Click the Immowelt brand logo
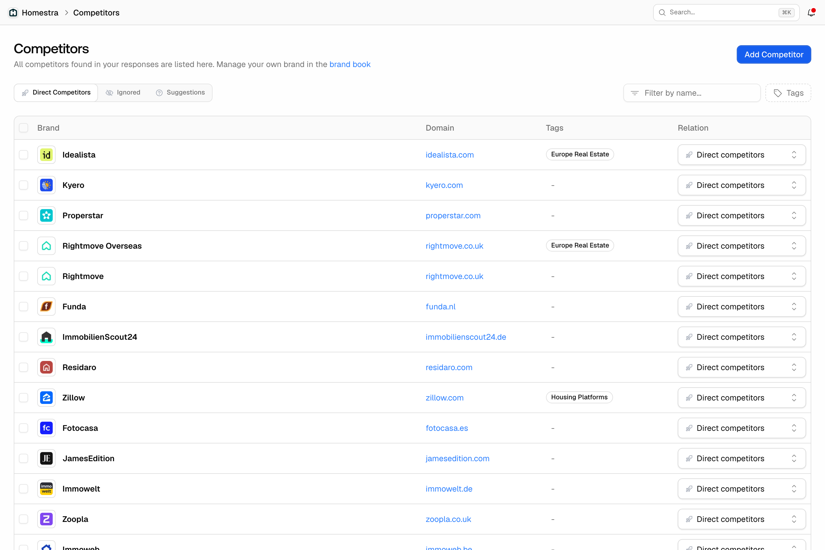The height and width of the screenshot is (550, 825). (x=46, y=489)
